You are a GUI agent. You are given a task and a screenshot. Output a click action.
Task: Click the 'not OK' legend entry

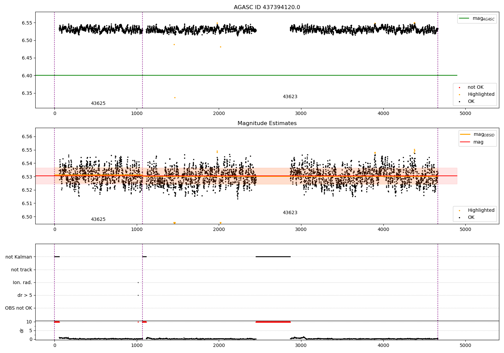pos(475,87)
